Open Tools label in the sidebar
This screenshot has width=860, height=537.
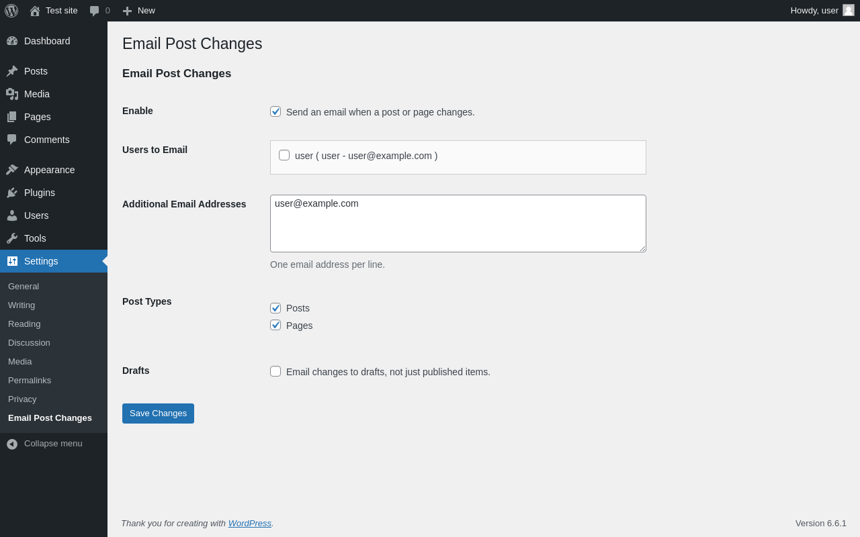point(35,238)
